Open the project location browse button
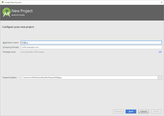 (x=160, y=78)
